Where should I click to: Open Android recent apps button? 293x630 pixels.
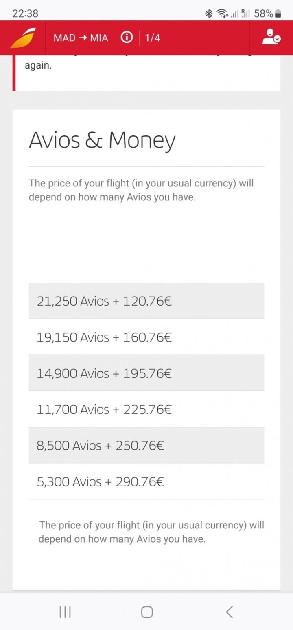coord(65,612)
